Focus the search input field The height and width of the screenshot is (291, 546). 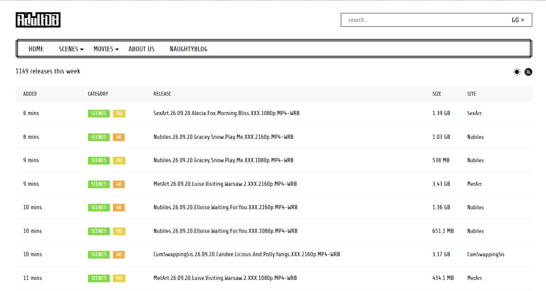tap(422, 20)
